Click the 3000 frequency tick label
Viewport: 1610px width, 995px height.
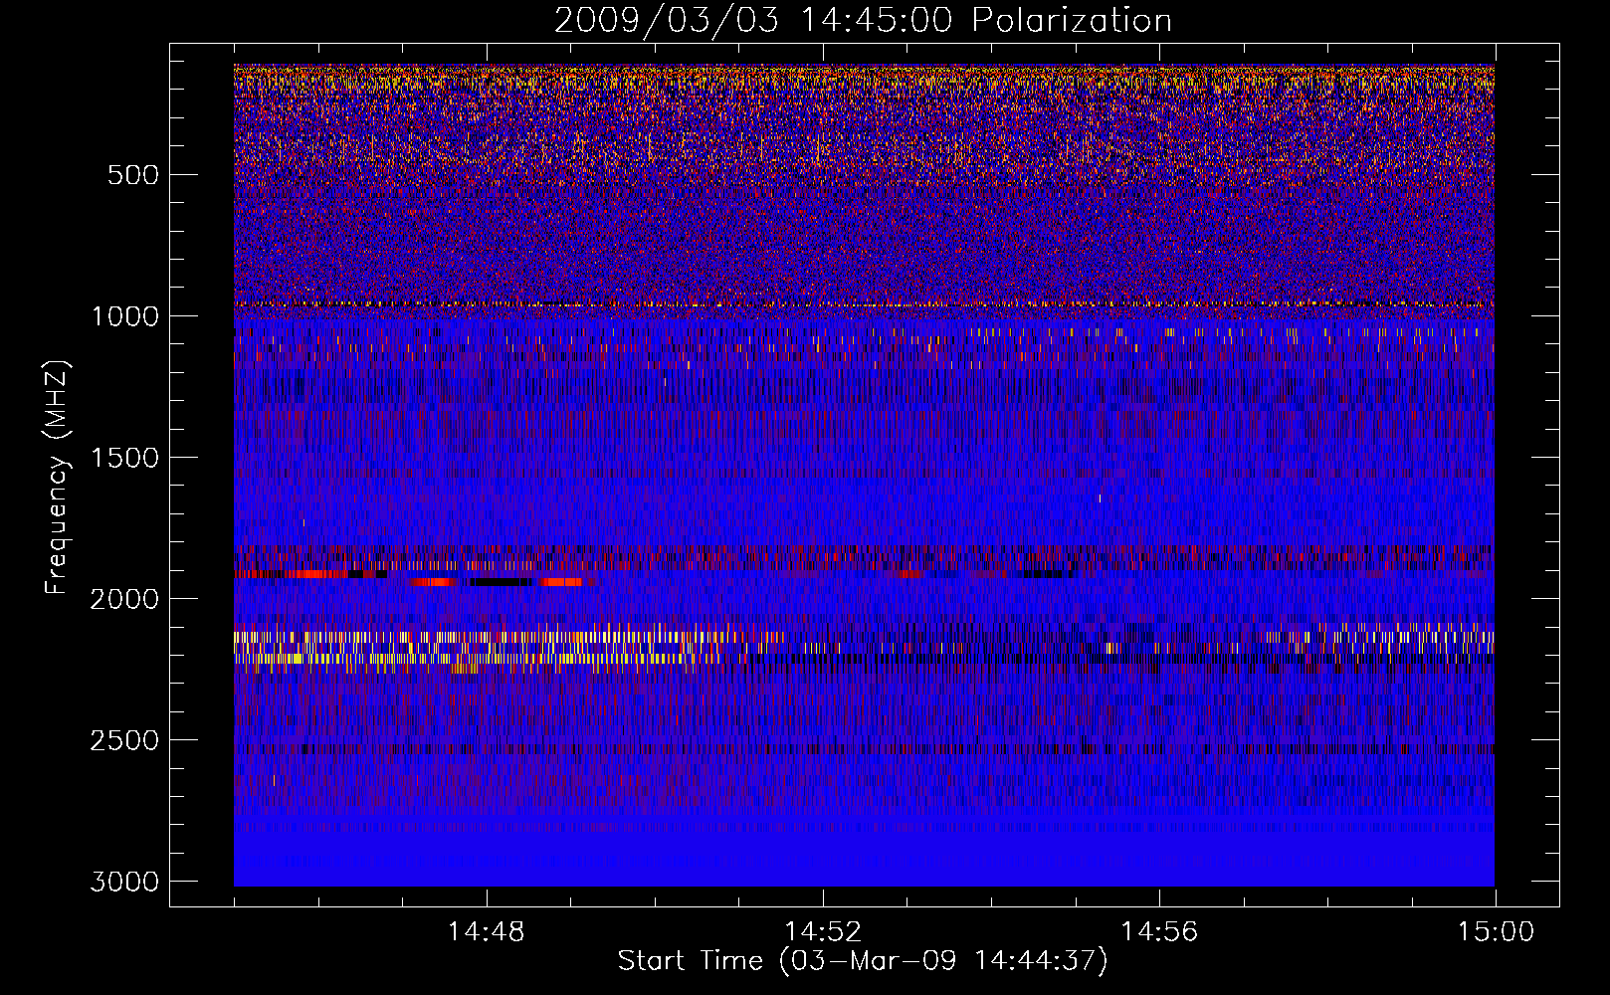click(125, 882)
